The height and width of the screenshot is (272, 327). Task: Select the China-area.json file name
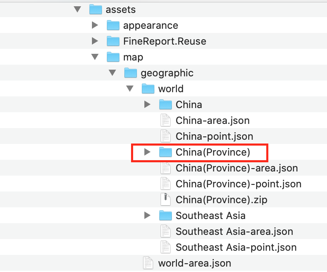213,121
